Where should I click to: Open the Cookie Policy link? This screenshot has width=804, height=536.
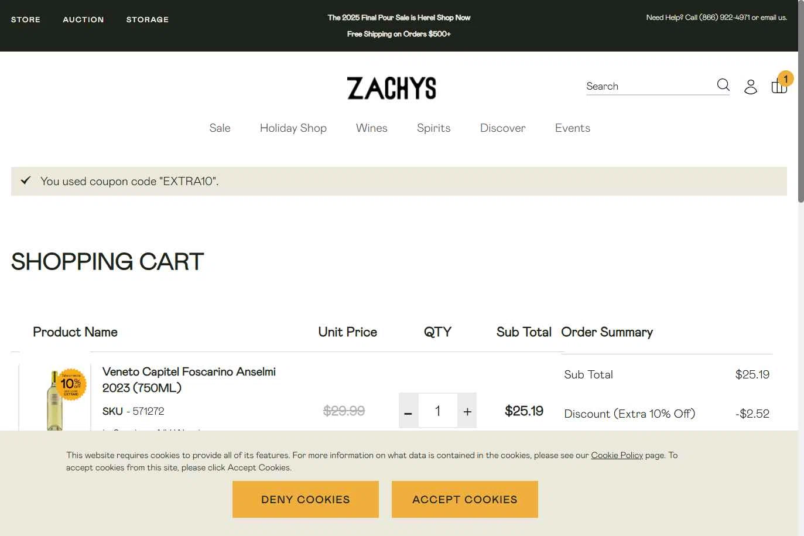coord(617,455)
